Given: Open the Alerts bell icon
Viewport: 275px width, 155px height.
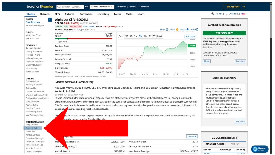Looking at the screenshot, I should coord(177,30).
